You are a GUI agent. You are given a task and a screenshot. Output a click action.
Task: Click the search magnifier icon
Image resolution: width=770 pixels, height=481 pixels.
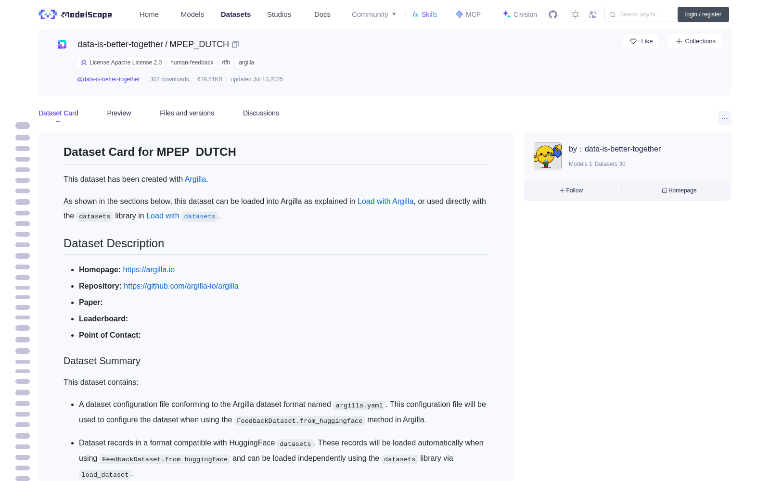point(612,14)
